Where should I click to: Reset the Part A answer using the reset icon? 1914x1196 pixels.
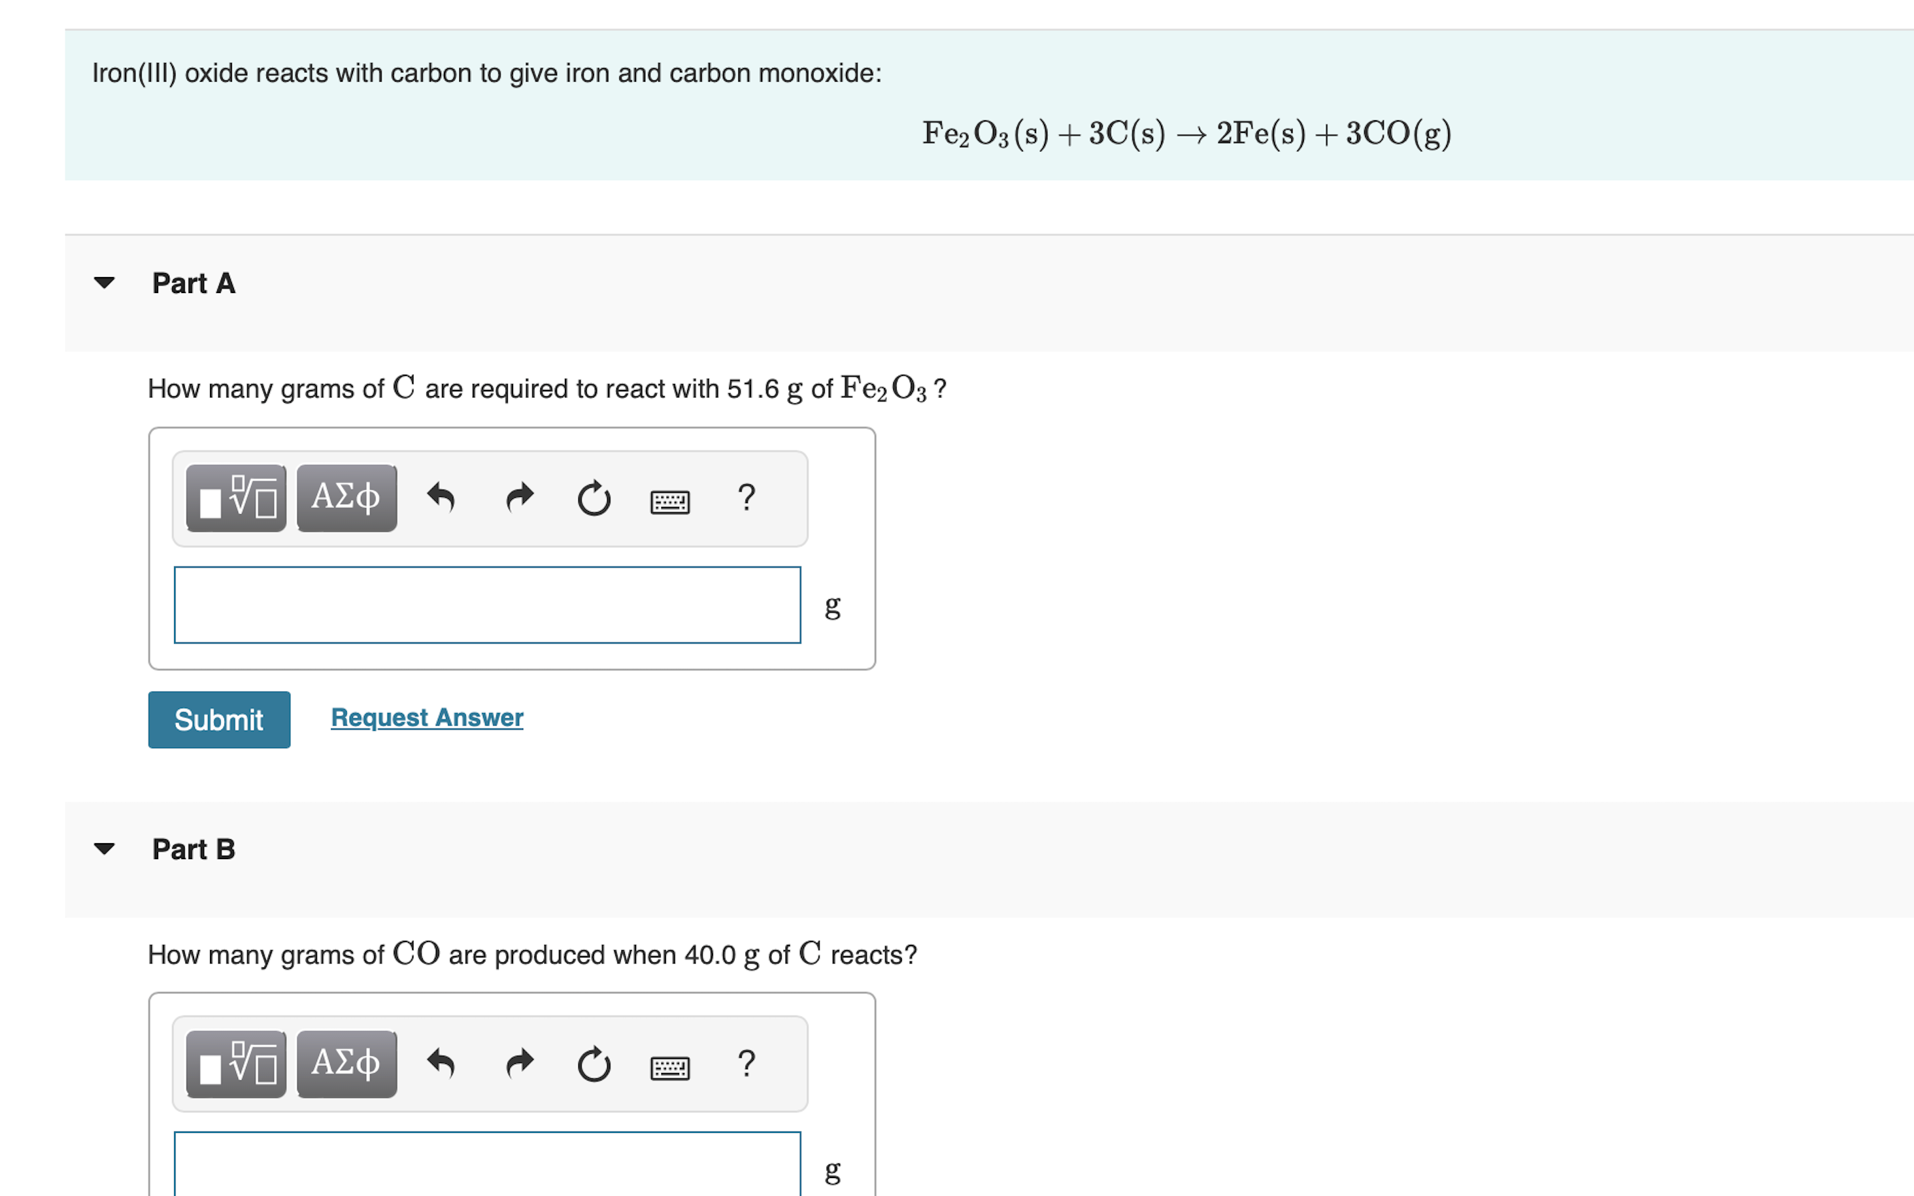point(594,499)
